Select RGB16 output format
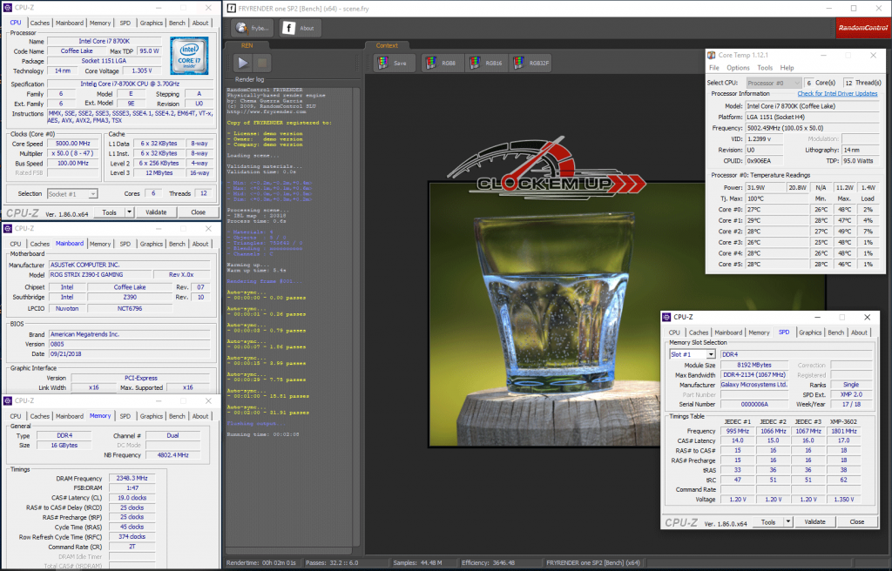892x571 pixels. pyautogui.click(x=485, y=63)
